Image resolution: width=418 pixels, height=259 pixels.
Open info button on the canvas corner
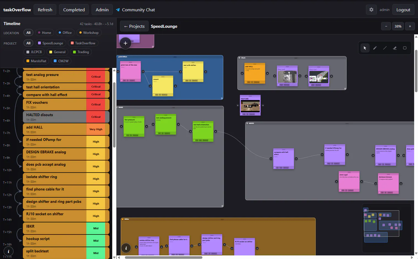pos(126,248)
